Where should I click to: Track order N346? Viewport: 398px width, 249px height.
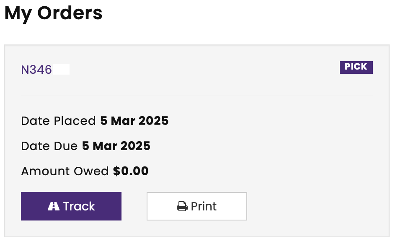[71, 206]
